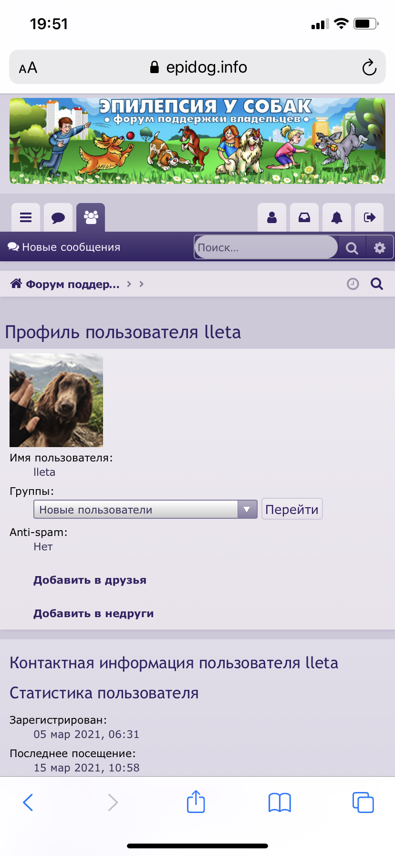Open the Новые сообщения link
395x856 pixels.
point(64,247)
